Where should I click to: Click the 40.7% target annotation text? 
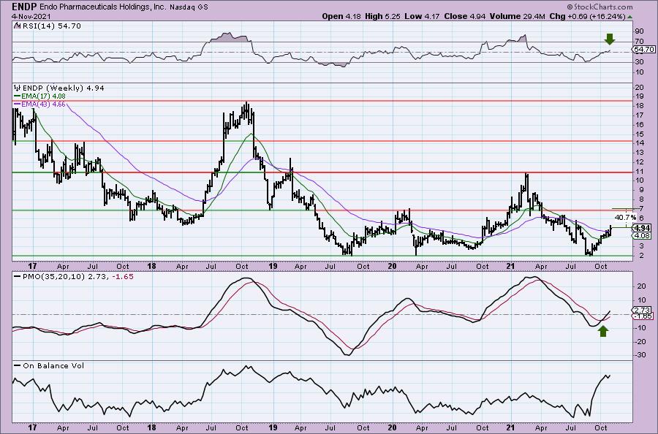(x=625, y=217)
